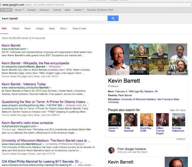Click More images overlay in knowledge panel
192x167 pixels.
177,73
